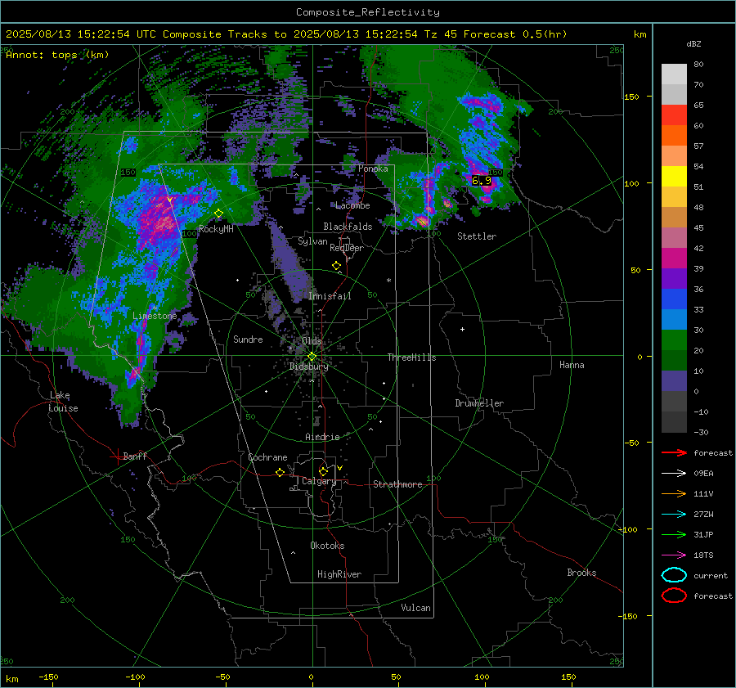Click the Stettler town label
736x688 pixels.
coord(477,236)
